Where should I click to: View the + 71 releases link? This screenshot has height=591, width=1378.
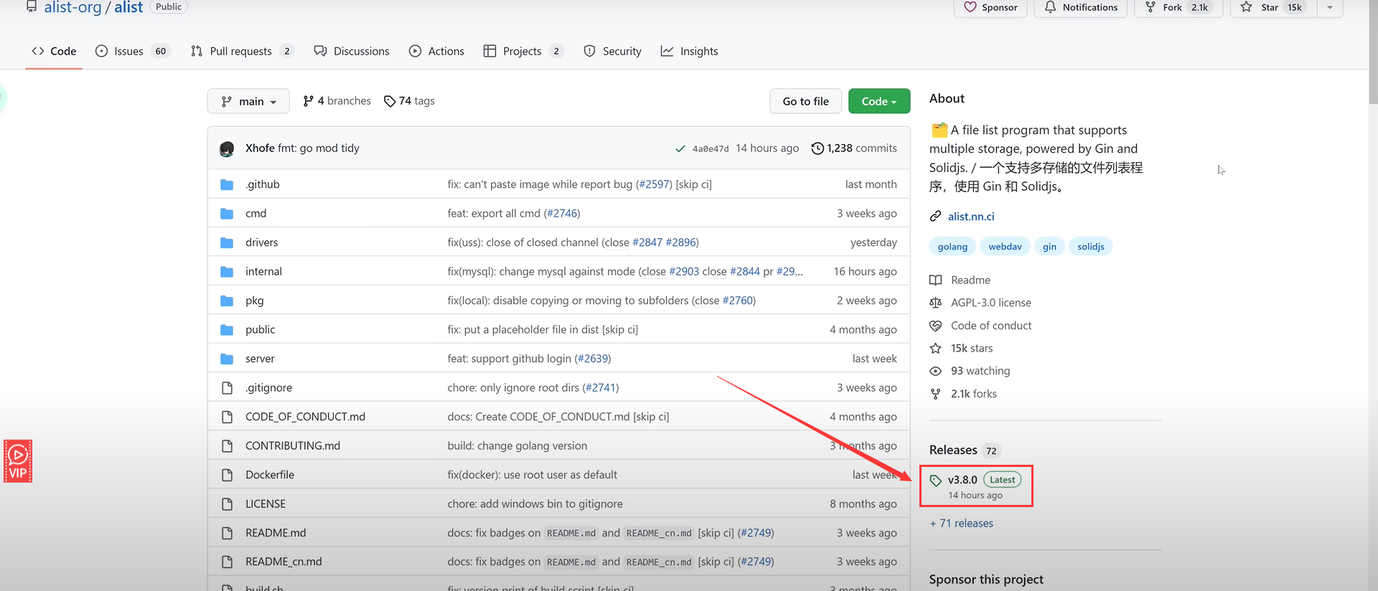pyautogui.click(x=962, y=524)
